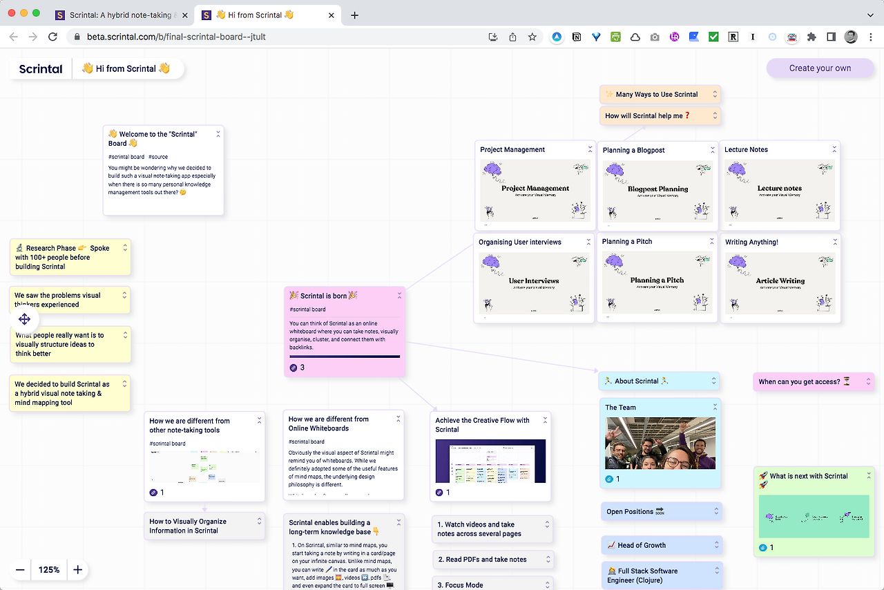Image resolution: width=884 pixels, height=590 pixels.
Task: Open the Project Management thumbnail image
Action: [x=535, y=191]
